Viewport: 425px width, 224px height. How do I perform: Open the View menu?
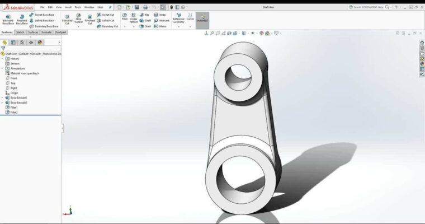pos(59,7)
